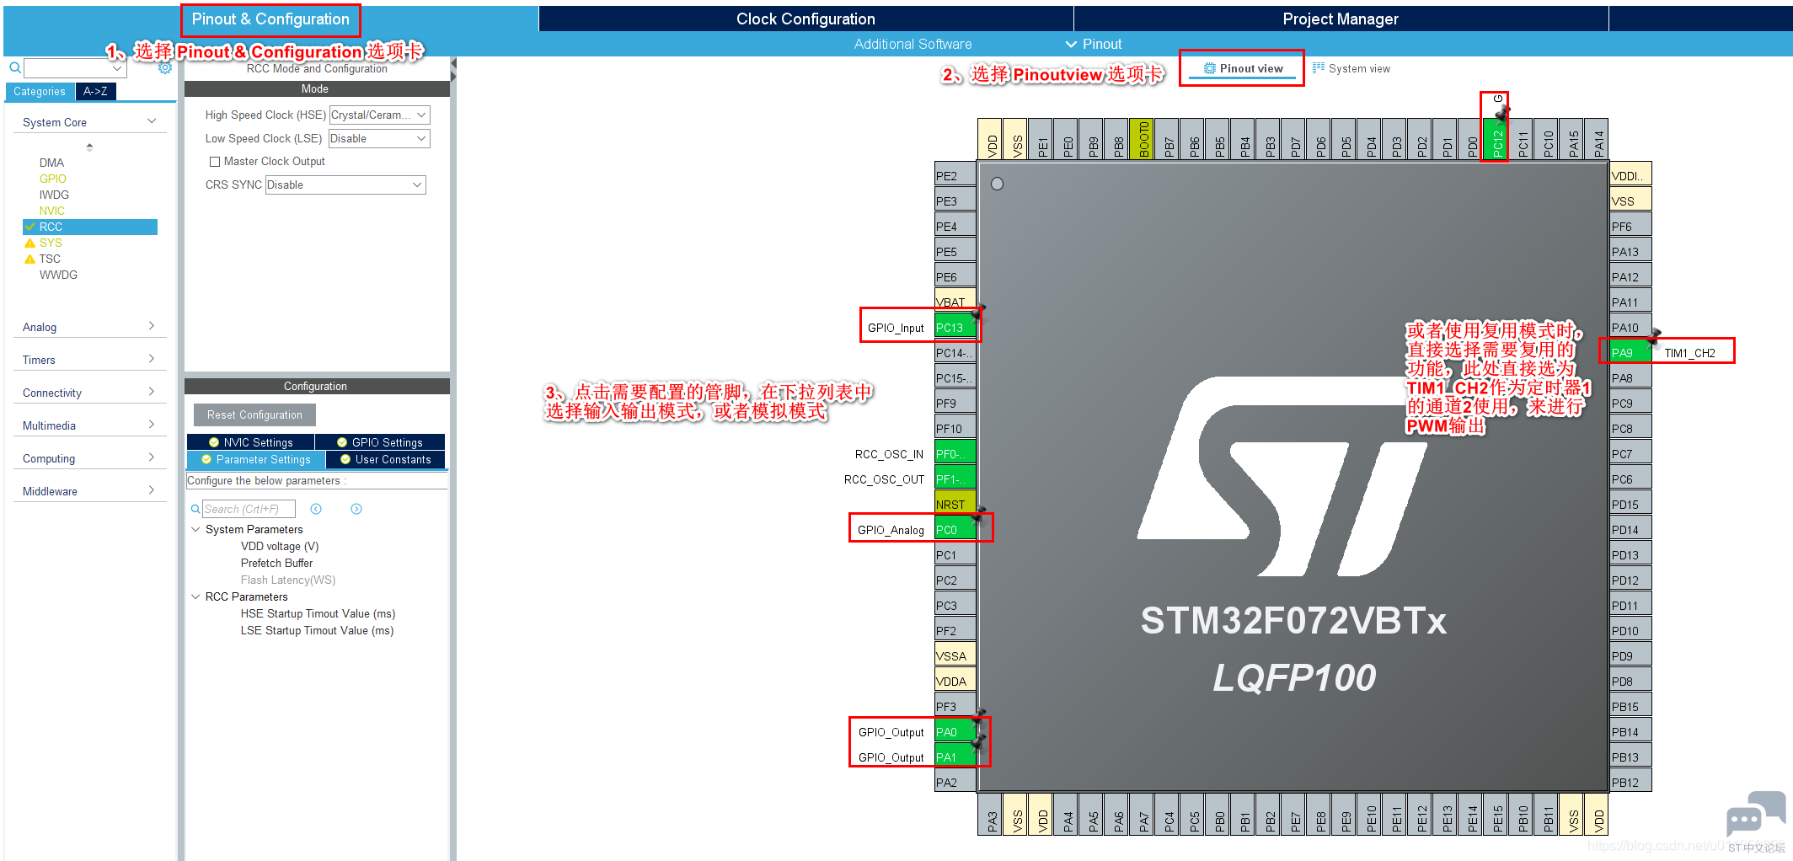
Task: Select IWDG in the System Core list
Action: click(54, 195)
